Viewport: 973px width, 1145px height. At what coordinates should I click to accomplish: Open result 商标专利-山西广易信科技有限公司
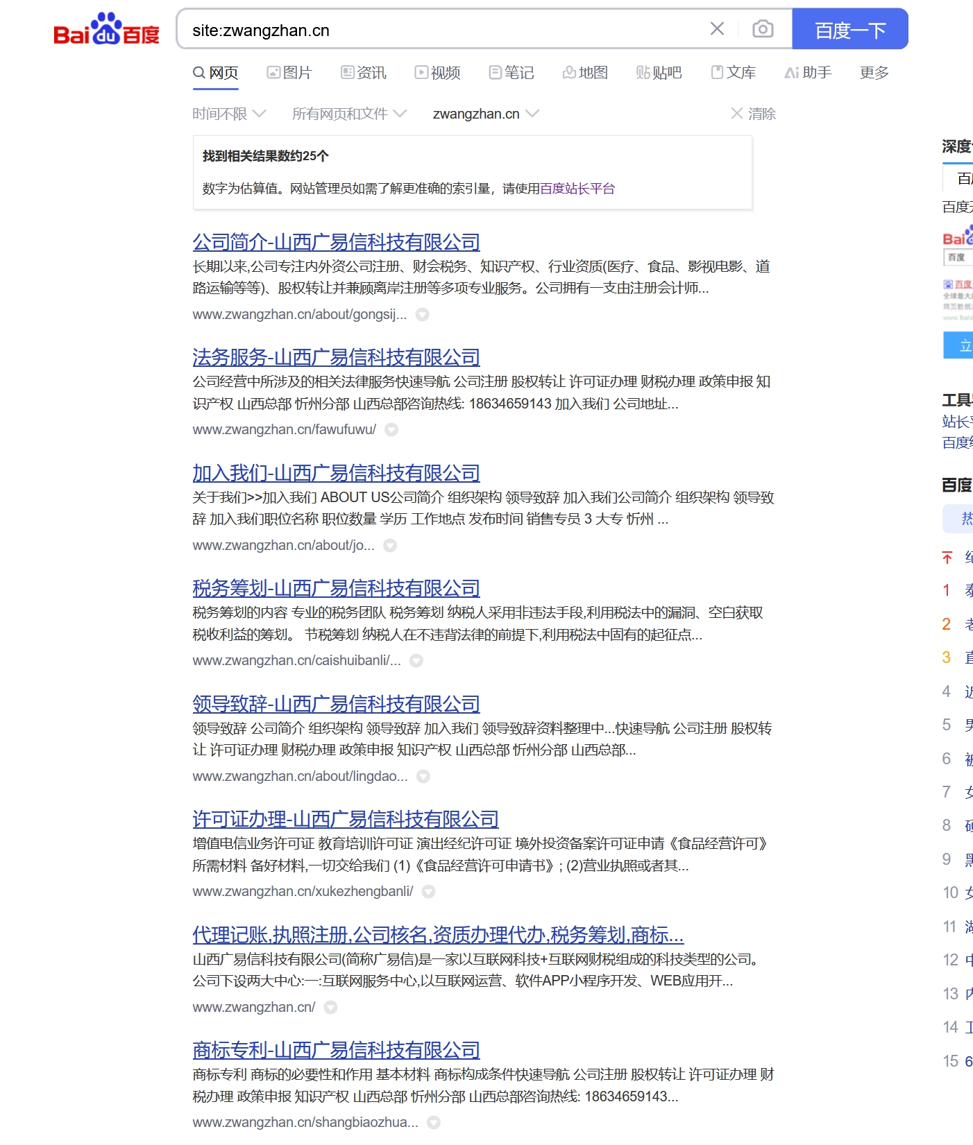(337, 1050)
